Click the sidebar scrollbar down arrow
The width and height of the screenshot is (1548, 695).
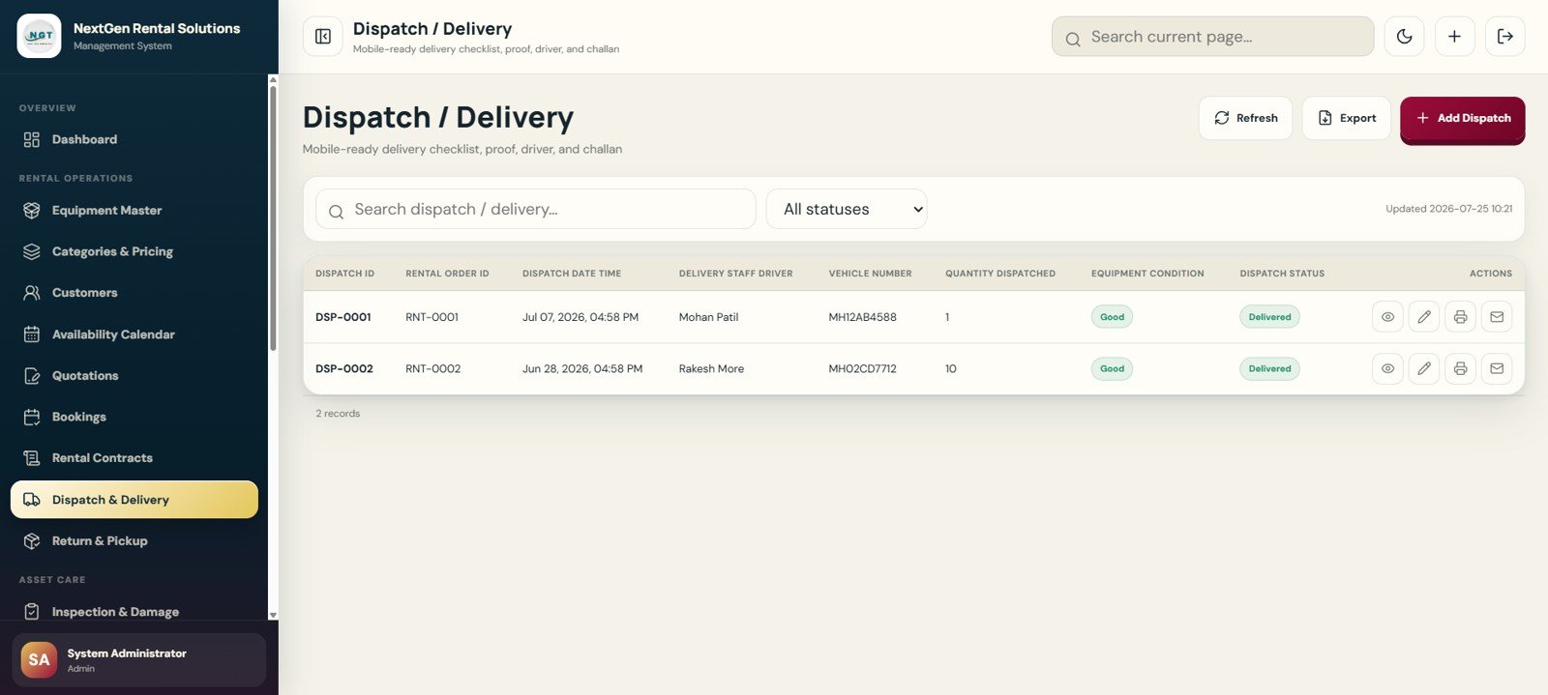click(273, 615)
